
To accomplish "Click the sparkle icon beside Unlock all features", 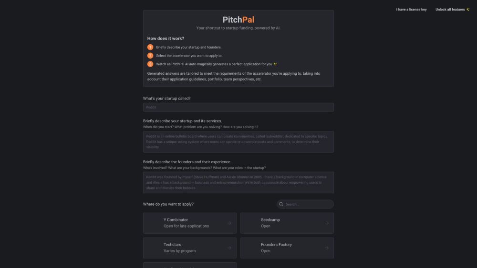I will pos(467,10).
